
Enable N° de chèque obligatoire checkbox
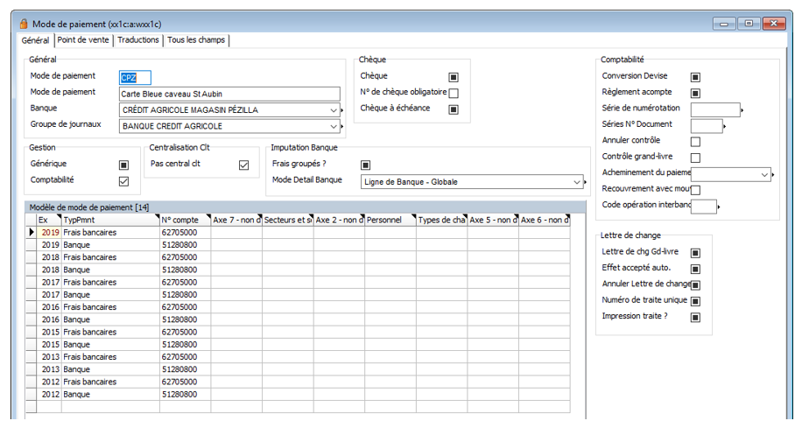[454, 94]
